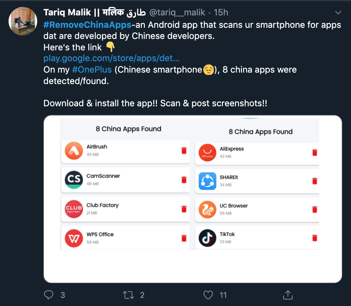
Task: Click the trash icon beside CamScanner
Action: (x=184, y=179)
